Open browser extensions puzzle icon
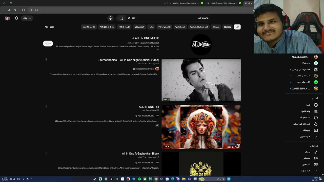 point(24,10)
